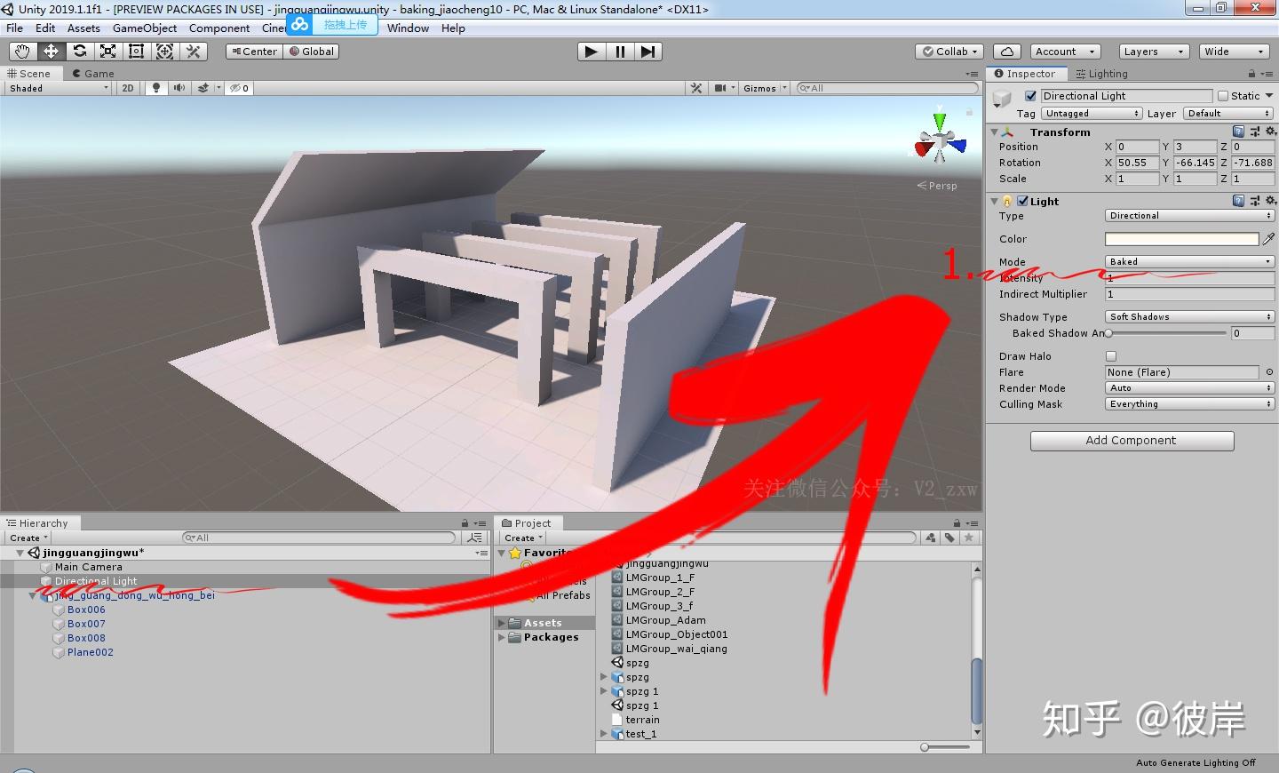The width and height of the screenshot is (1279, 773).
Task: Open the Component menu
Action: [219, 28]
